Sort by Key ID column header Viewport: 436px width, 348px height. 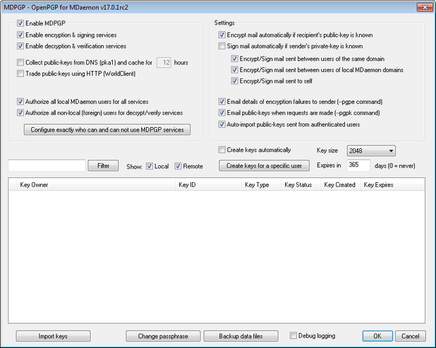point(208,185)
